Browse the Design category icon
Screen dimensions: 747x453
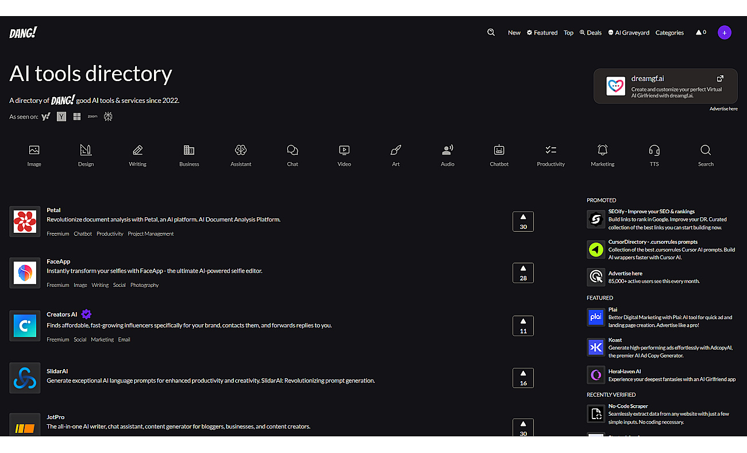coord(86,150)
